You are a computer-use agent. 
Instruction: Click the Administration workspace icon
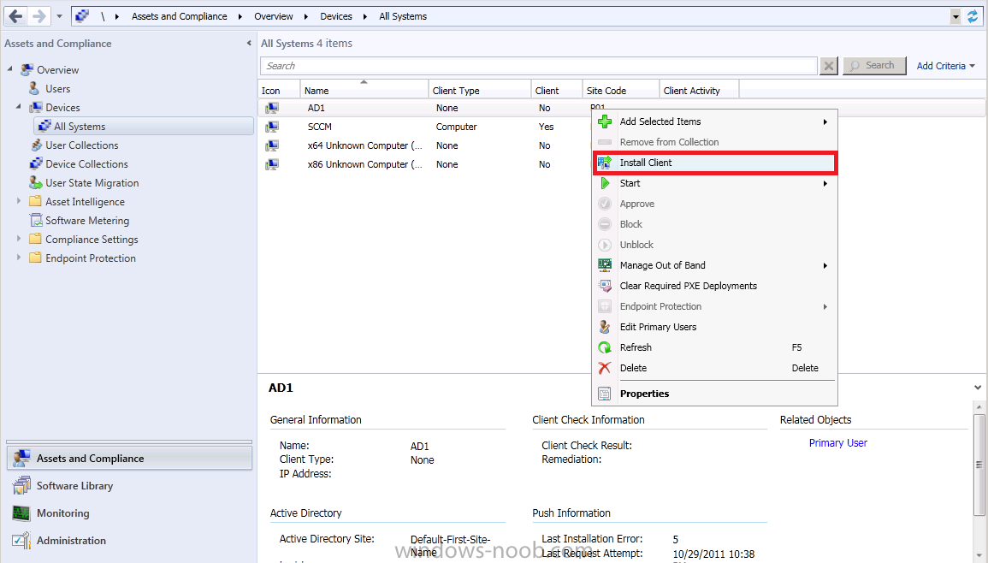coord(21,540)
